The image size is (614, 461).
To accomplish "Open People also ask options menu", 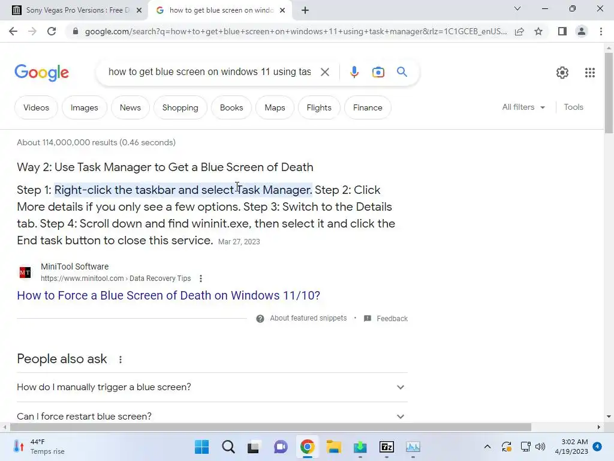I will tap(121, 360).
